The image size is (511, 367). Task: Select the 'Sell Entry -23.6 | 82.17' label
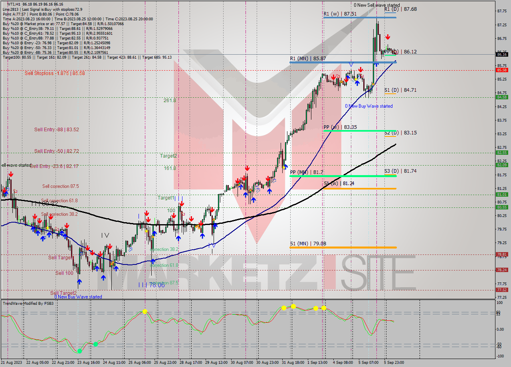pos(54,166)
